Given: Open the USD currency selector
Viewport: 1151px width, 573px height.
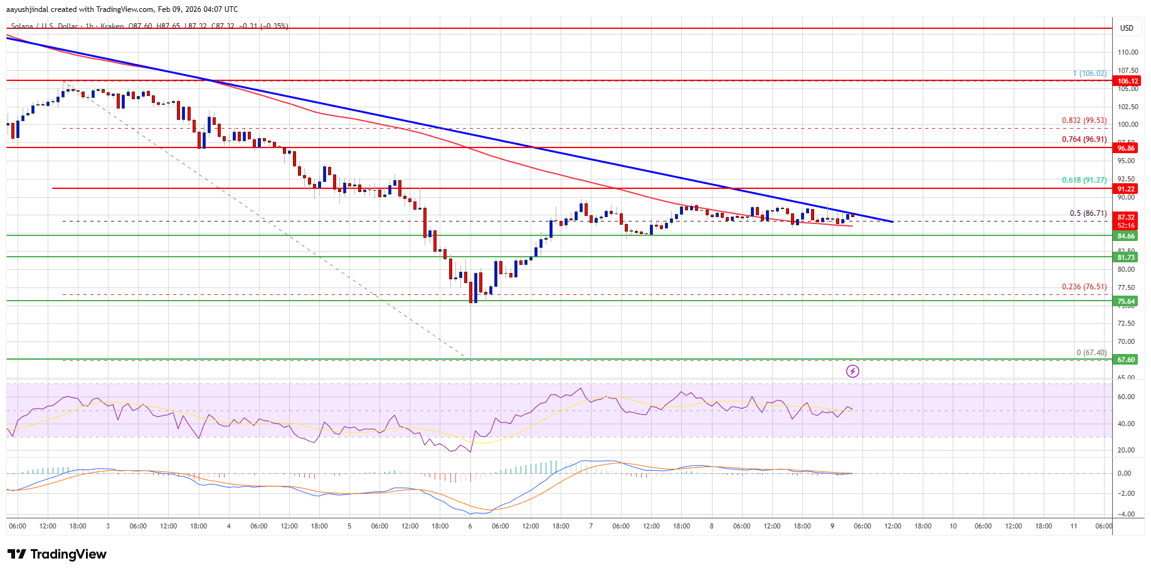Looking at the screenshot, I should 1127,28.
